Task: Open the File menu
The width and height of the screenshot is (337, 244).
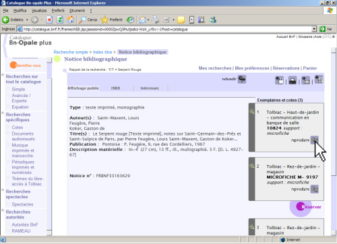Action: pyautogui.click(x=5, y=11)
